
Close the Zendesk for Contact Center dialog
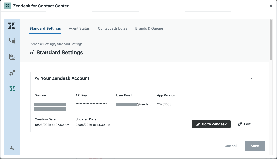tap(271, 6)
